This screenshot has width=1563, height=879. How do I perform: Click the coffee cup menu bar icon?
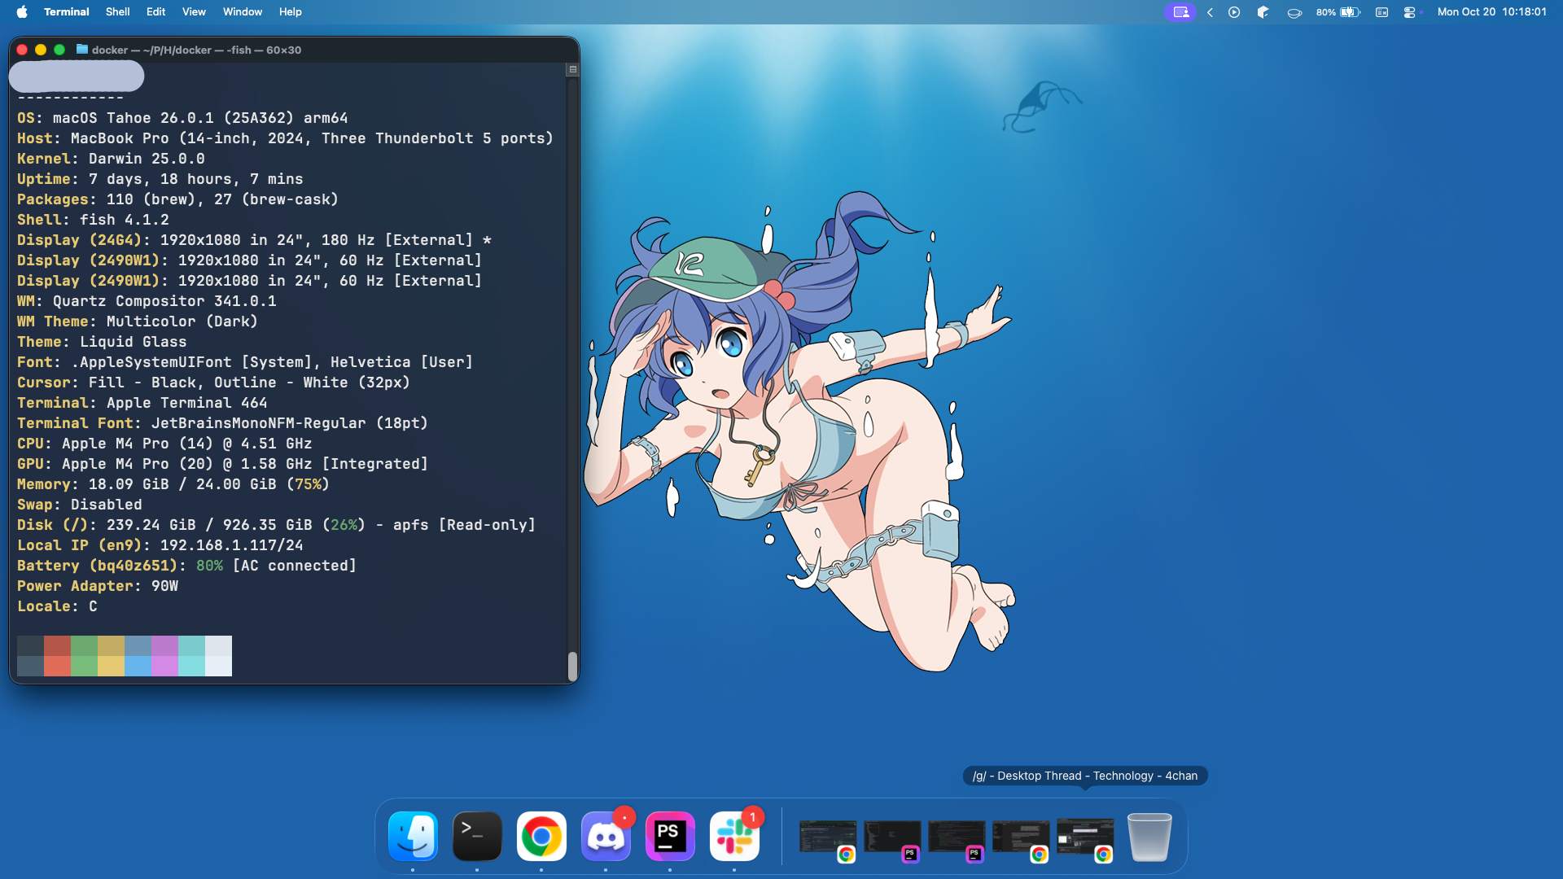tap(1294, 12)
